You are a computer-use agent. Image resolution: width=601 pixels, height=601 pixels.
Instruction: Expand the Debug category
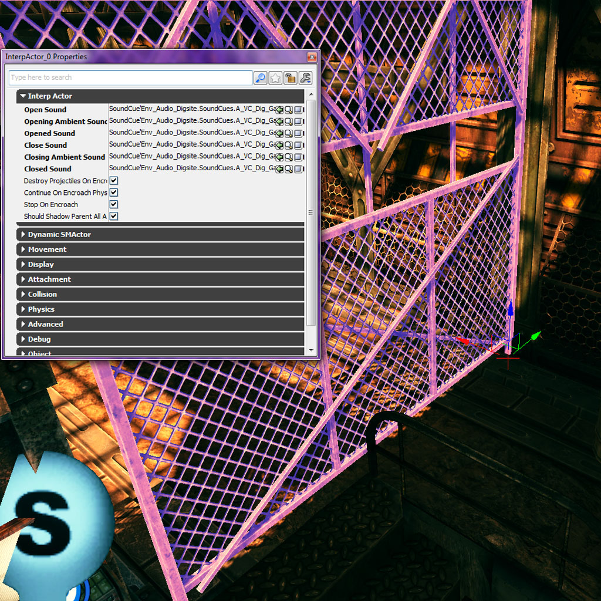23,339
